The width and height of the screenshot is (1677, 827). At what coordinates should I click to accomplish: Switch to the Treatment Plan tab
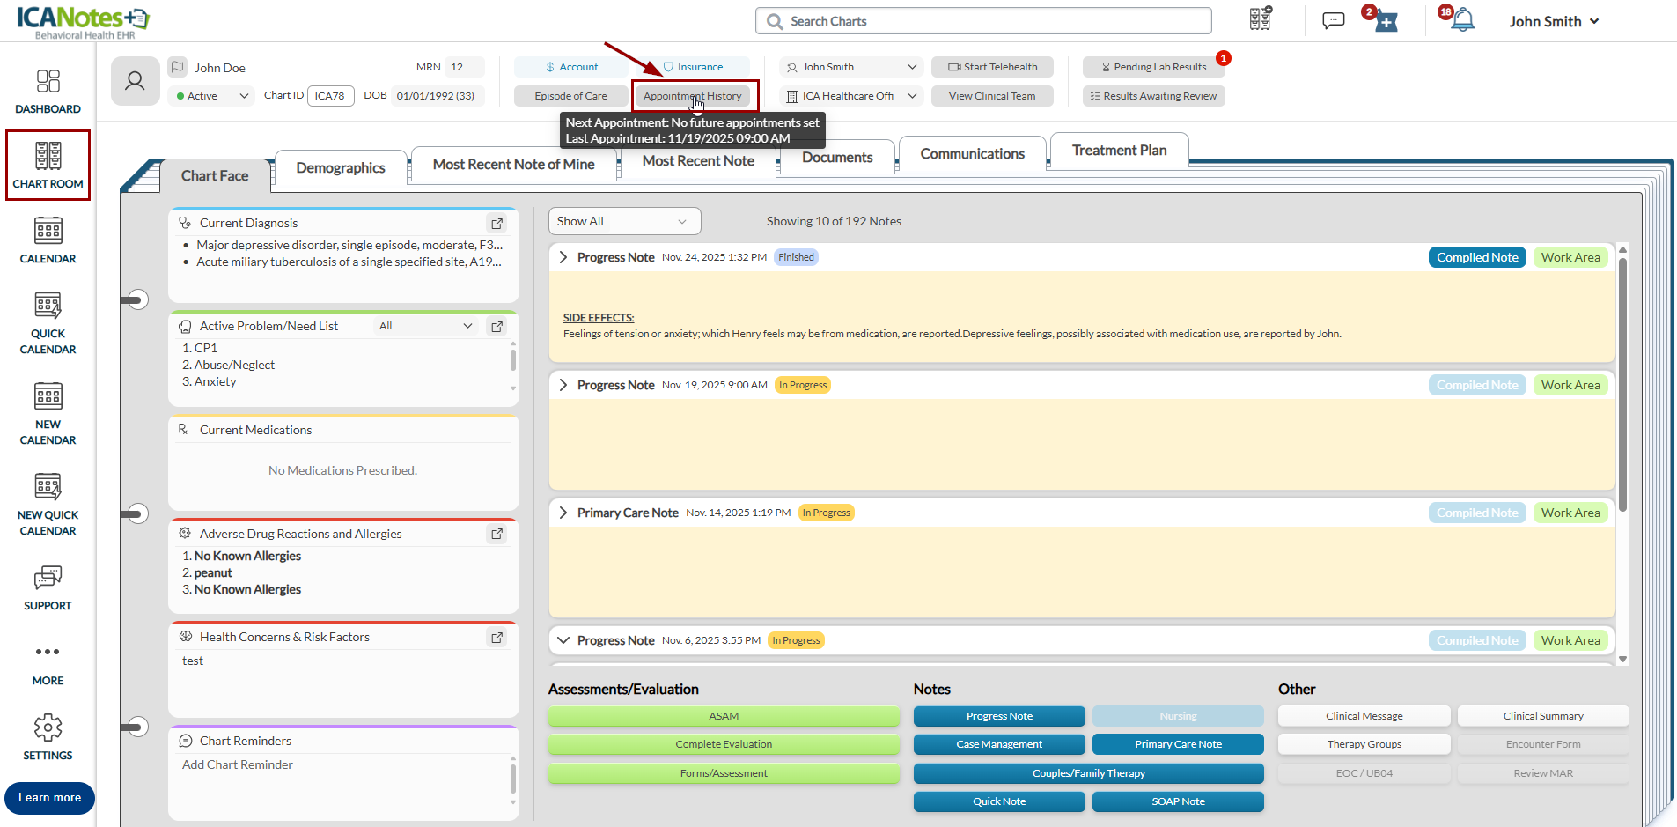[x=1119, y=151]
